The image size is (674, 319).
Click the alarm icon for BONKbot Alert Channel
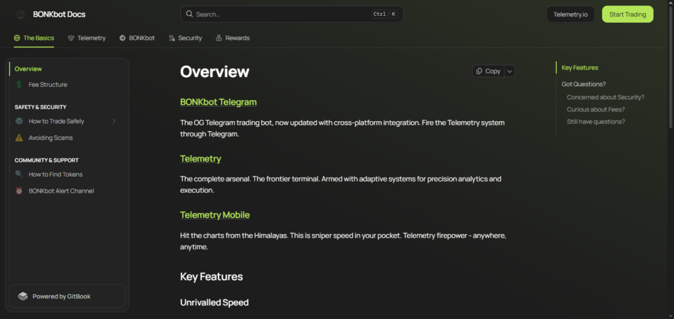(19, 191)
